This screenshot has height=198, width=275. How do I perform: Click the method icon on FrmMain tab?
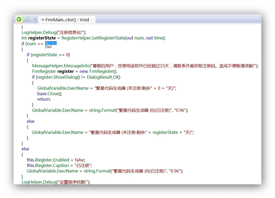coord(42,20)
